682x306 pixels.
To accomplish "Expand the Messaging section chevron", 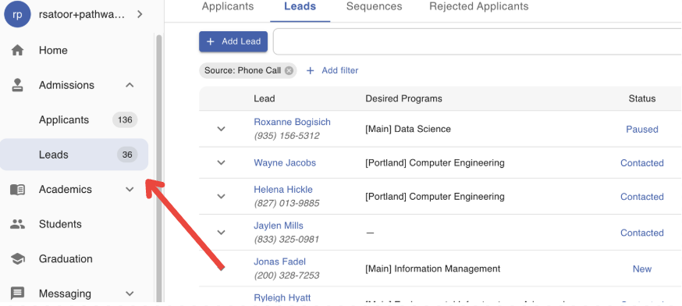I will tap(130, 294).
